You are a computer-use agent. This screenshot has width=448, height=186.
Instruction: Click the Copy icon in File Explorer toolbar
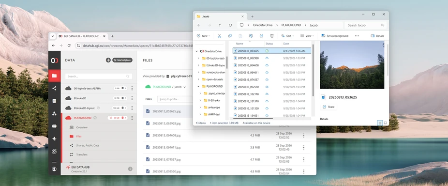[x=230, y=36]
